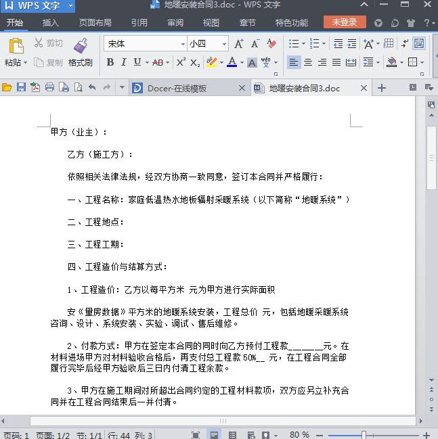Click the Cut (剪切) button
The width and height of the screenshot is (438, 439).
48,43
